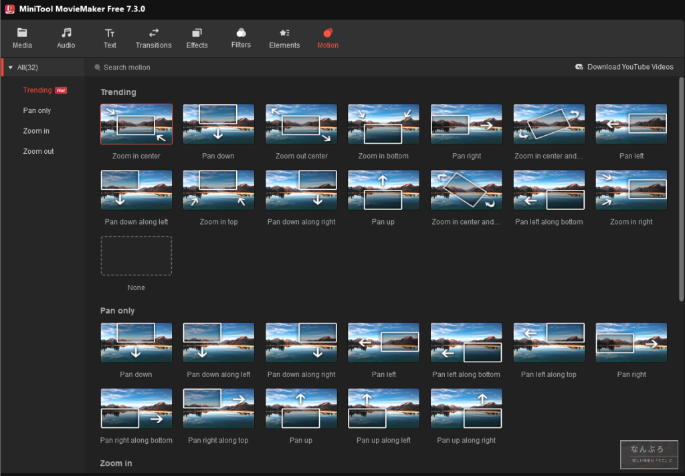Click the Search motion input field

click(201, 68)
